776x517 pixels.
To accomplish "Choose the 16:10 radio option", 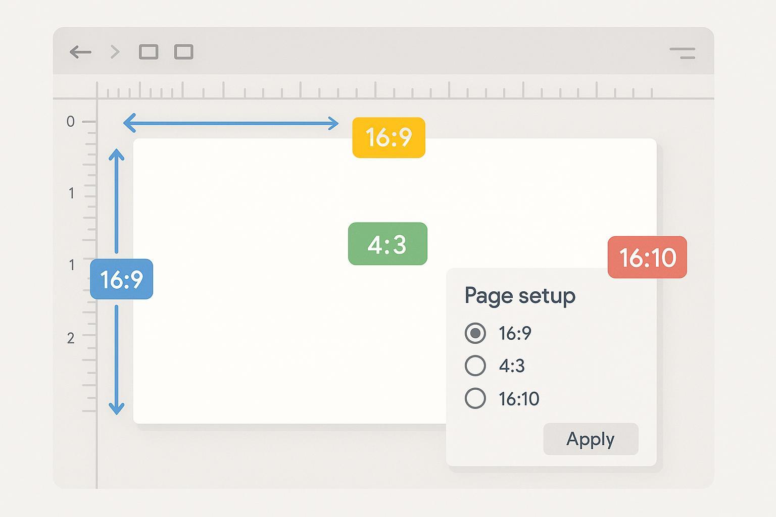I will pos(475,398).
